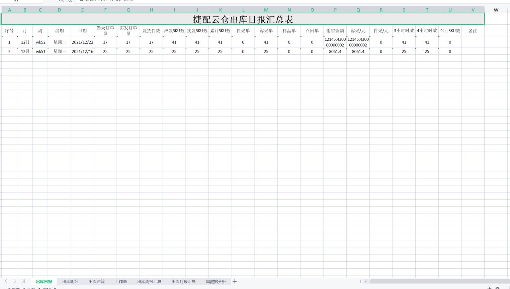Select the wk52 cell

(x=40, y=42)
